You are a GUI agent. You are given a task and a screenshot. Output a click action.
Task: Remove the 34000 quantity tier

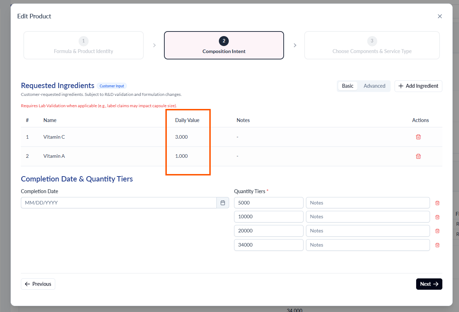pyautogui.click(x=437, y=245)
